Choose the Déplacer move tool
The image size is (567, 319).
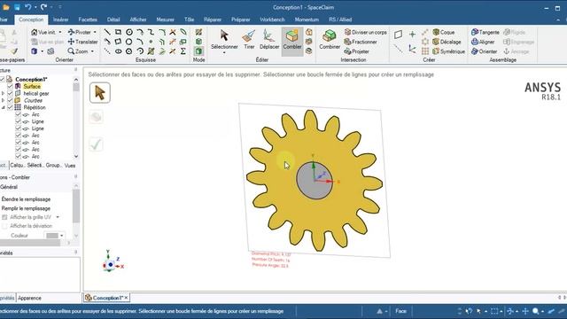[269, 39]
